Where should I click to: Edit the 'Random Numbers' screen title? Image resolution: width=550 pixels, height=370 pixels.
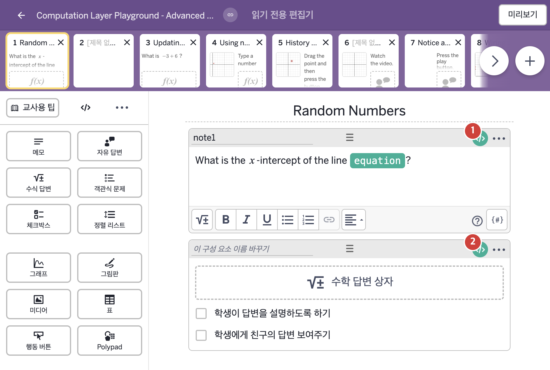pos(349,111)
